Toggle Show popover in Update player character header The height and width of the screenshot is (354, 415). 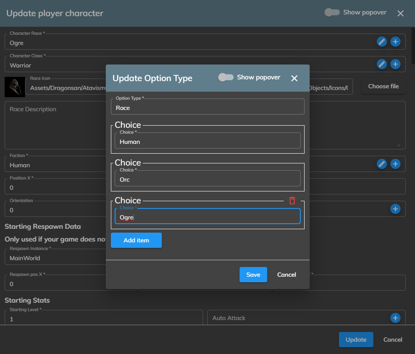(x=332, y=12)
